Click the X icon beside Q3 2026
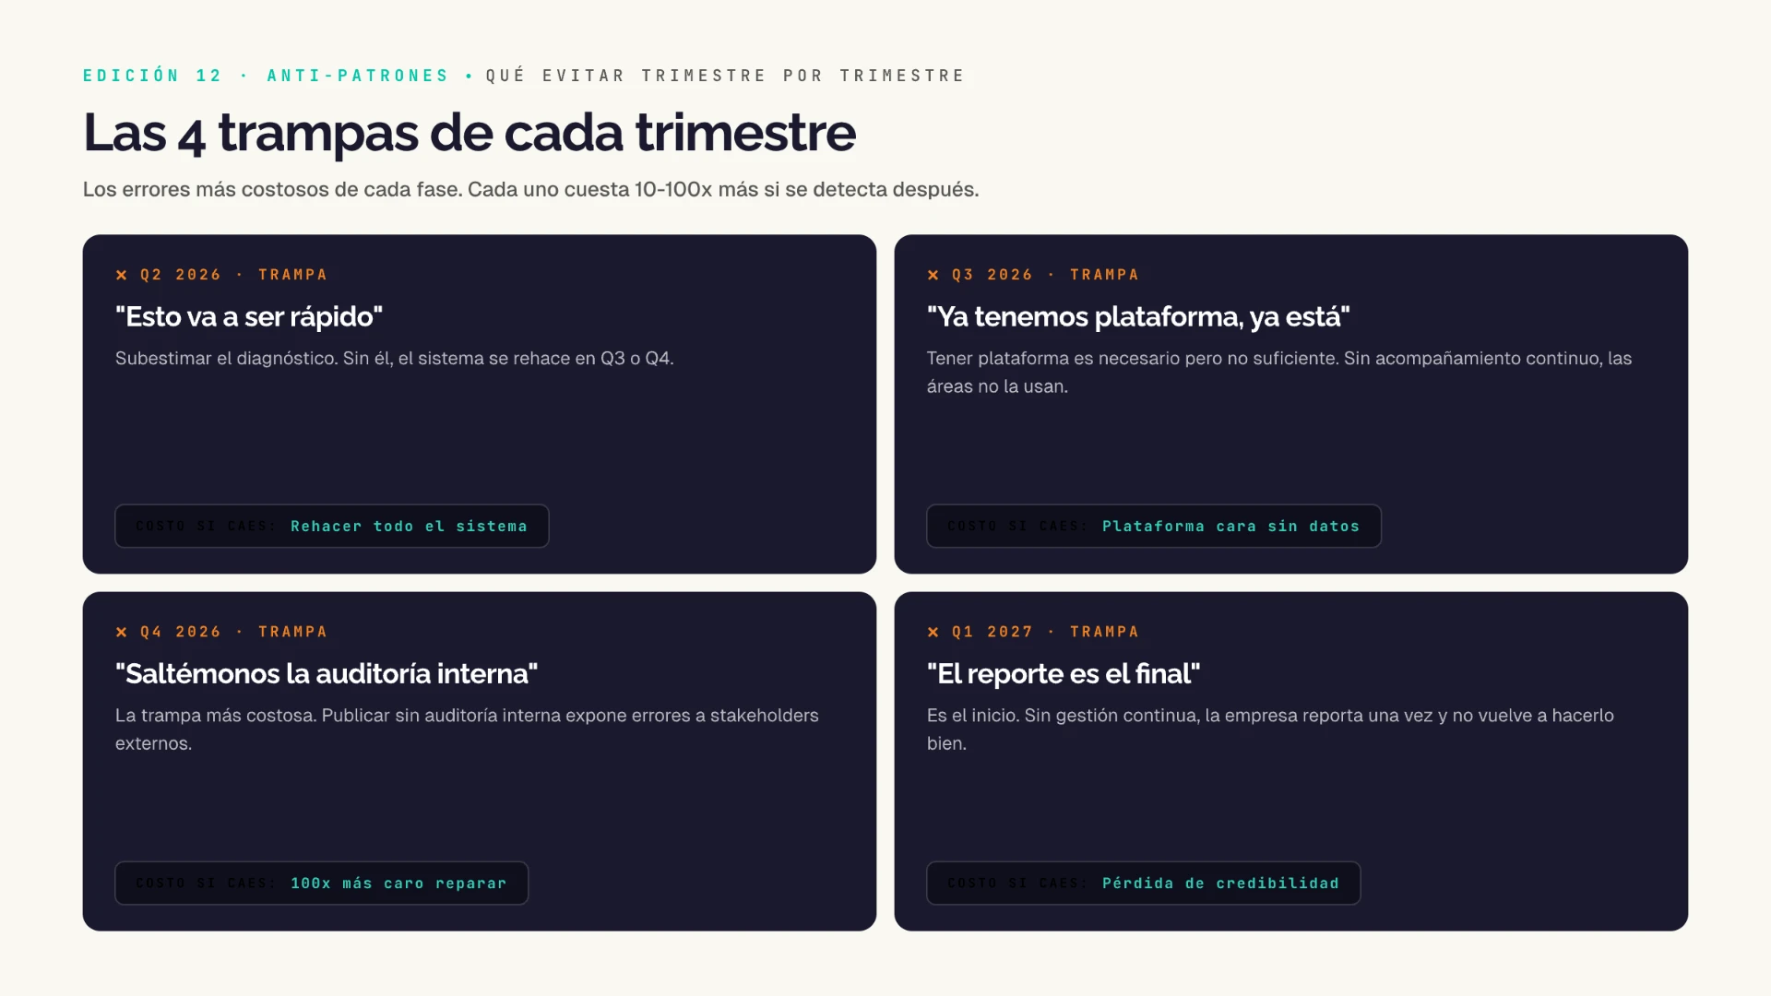 click(x=933, y=275)
